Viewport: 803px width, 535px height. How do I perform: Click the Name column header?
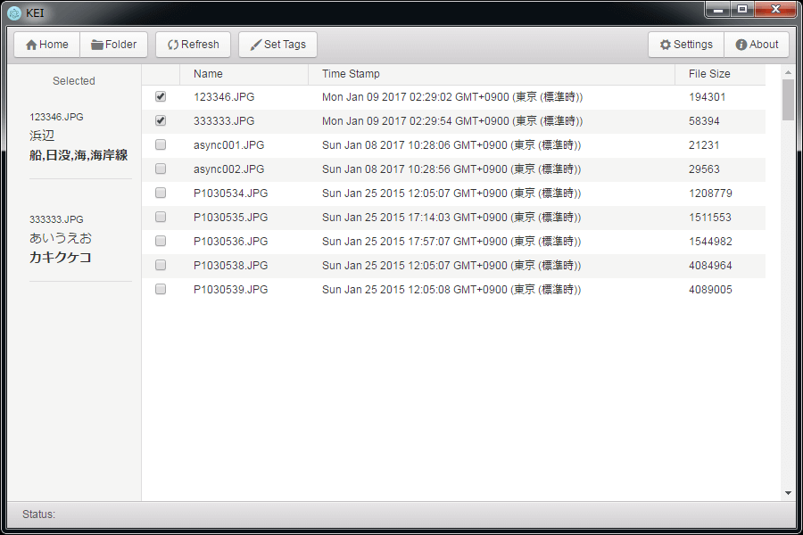coord(244,74)
